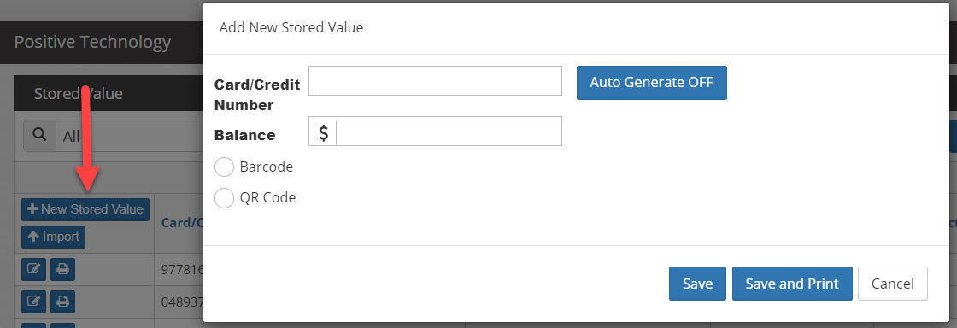Cancel the Add New Stored Value dialog
Screen dimensions: 957x328
coord(893,284)
